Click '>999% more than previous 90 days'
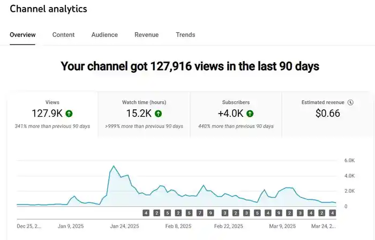 [x=144, y=126]
